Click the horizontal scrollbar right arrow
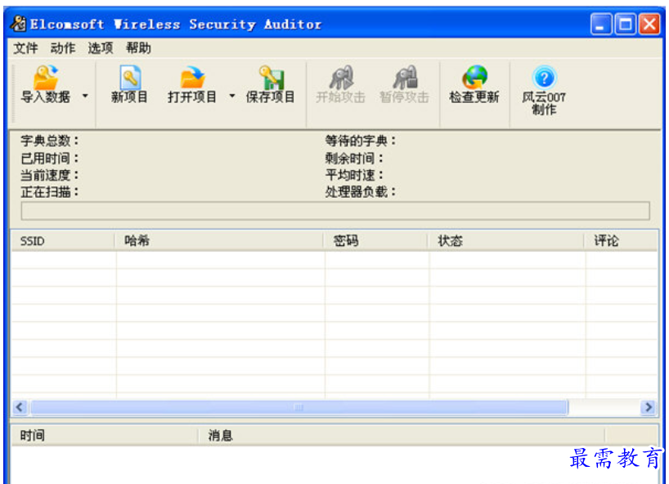Screen dimensions: 669x484 (x=649, y=407)
